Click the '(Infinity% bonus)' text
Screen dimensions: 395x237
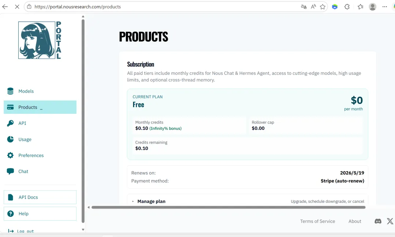[x=165, y=128]
